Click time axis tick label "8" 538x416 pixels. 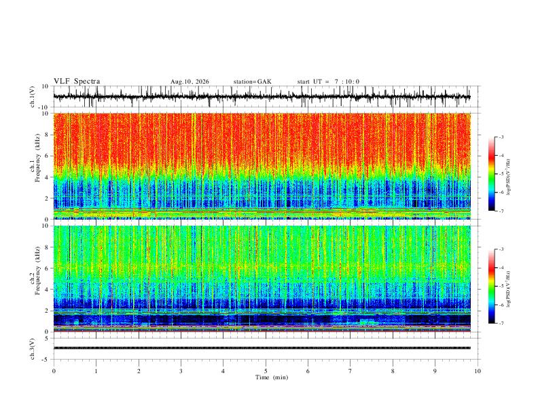[x=393, y=371]
